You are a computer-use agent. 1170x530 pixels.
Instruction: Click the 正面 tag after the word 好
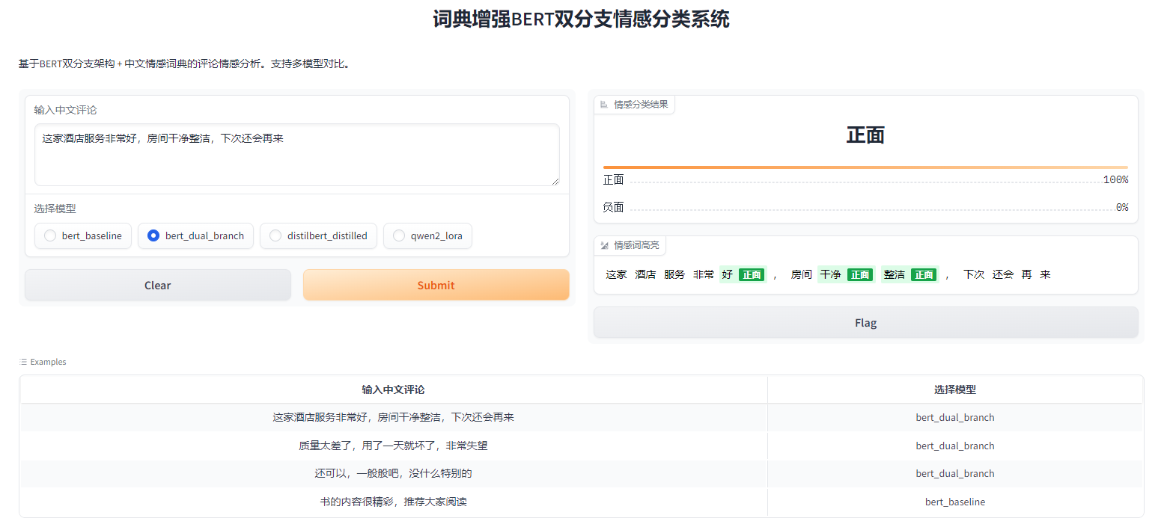coord(752,275)
